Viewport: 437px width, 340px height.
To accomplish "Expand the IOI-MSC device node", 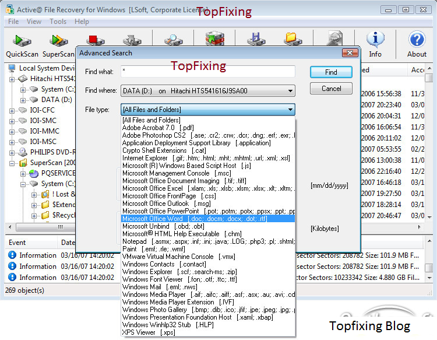I will (12, 142).
